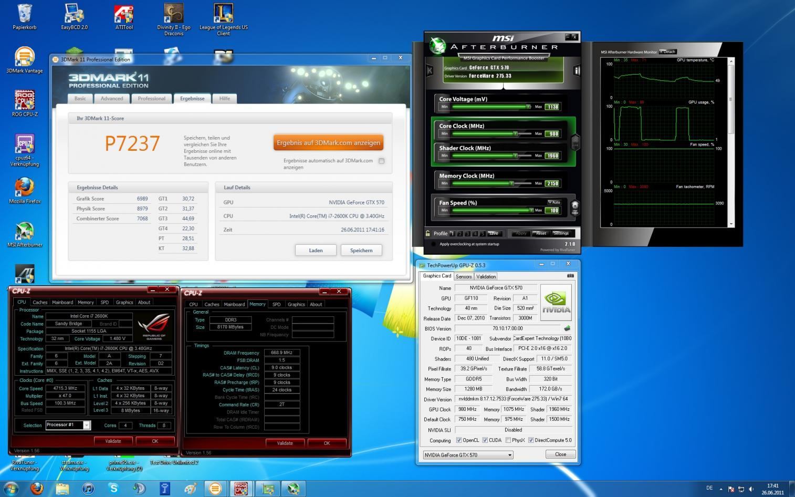Switch to 3DMark 11 orange taskbar button
Screen dimensions: 795x497
click(x=215, y=488)
